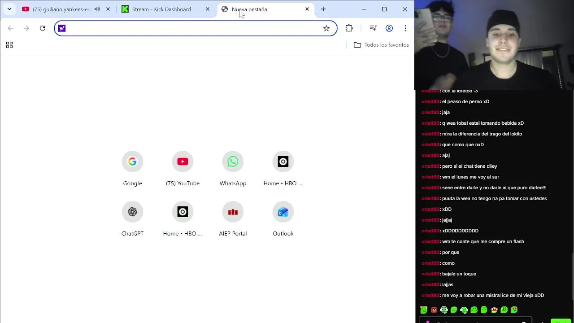Minimize the Chrome browser window
The image size is (574, 323).
(x=364, y=9)
